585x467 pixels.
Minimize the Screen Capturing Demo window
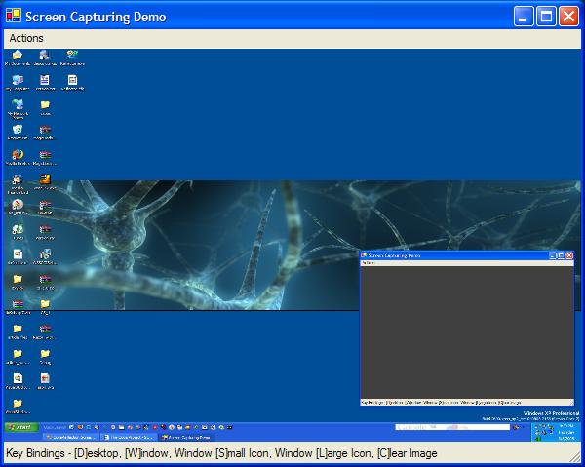(x=524, y=16)
